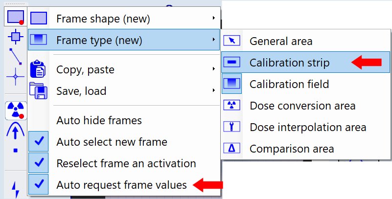Image resolution: width=392 pixels, height=199 pixels.
Task: Pick the Comparison area frame type
Action: tap(292, 148)
